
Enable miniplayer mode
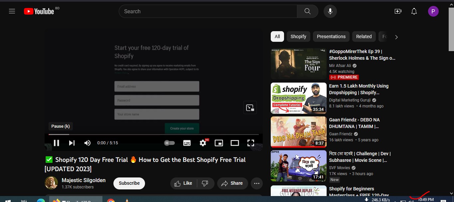pyautogui.click(x=219, y=143)
